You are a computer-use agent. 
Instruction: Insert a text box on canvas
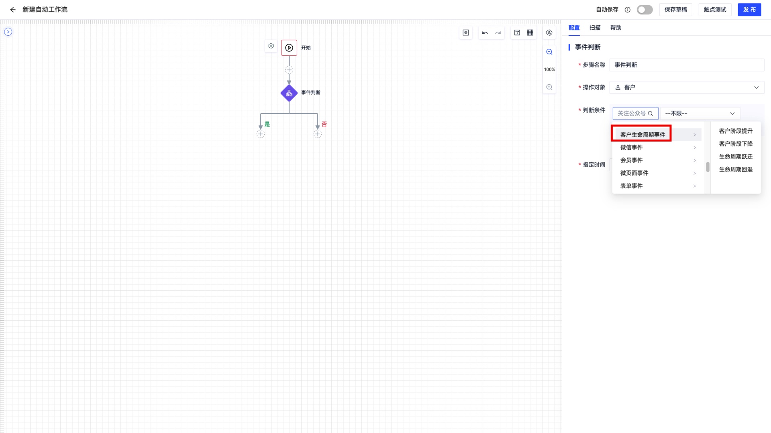tap(517, 33)
